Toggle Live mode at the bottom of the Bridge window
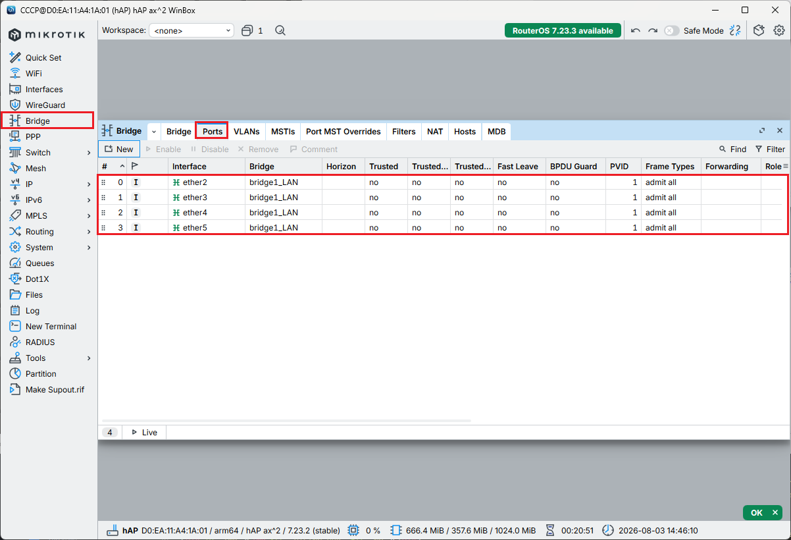The height and width of the screenshot is (540, 791). click(144, 433)
